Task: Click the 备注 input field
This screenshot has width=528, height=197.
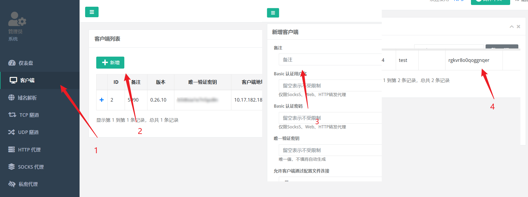Action: coord(330,60)
